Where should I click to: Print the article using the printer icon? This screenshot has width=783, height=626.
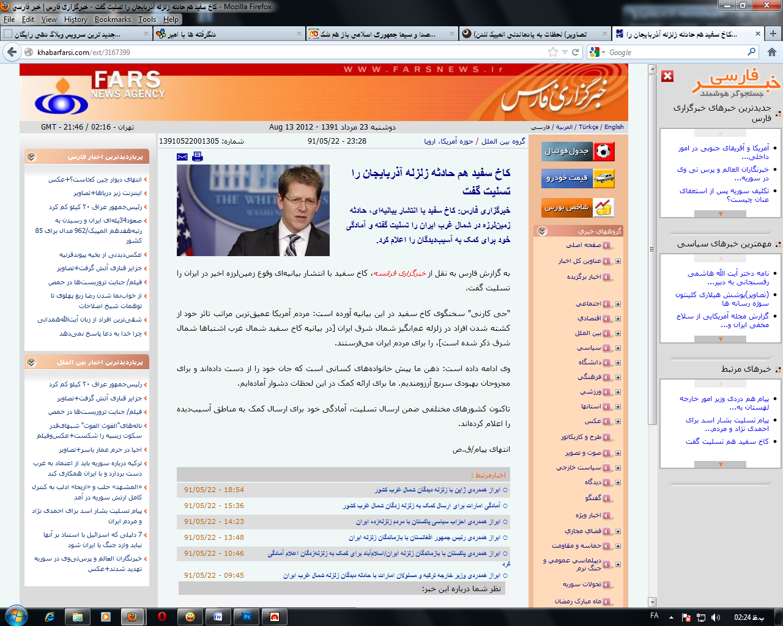pyautogui.click(x=197, y=156)
